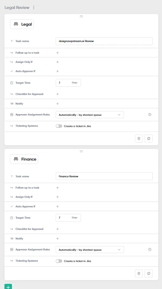
Task: Duplicate the Legal task card using copy icon
Action: click(149, 139)
